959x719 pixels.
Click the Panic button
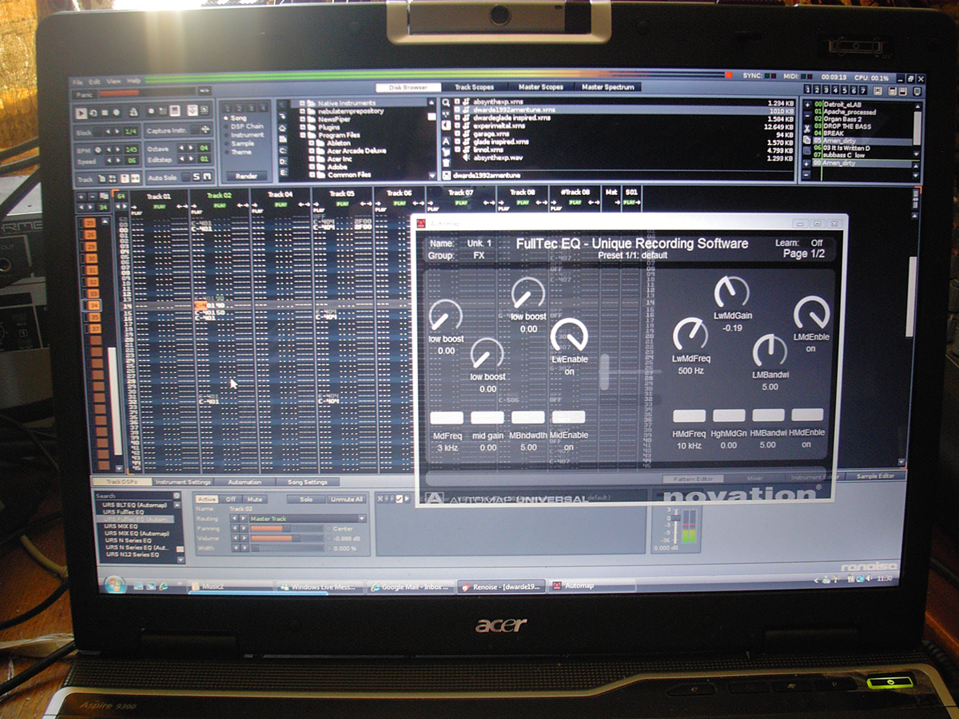[85, 94]
